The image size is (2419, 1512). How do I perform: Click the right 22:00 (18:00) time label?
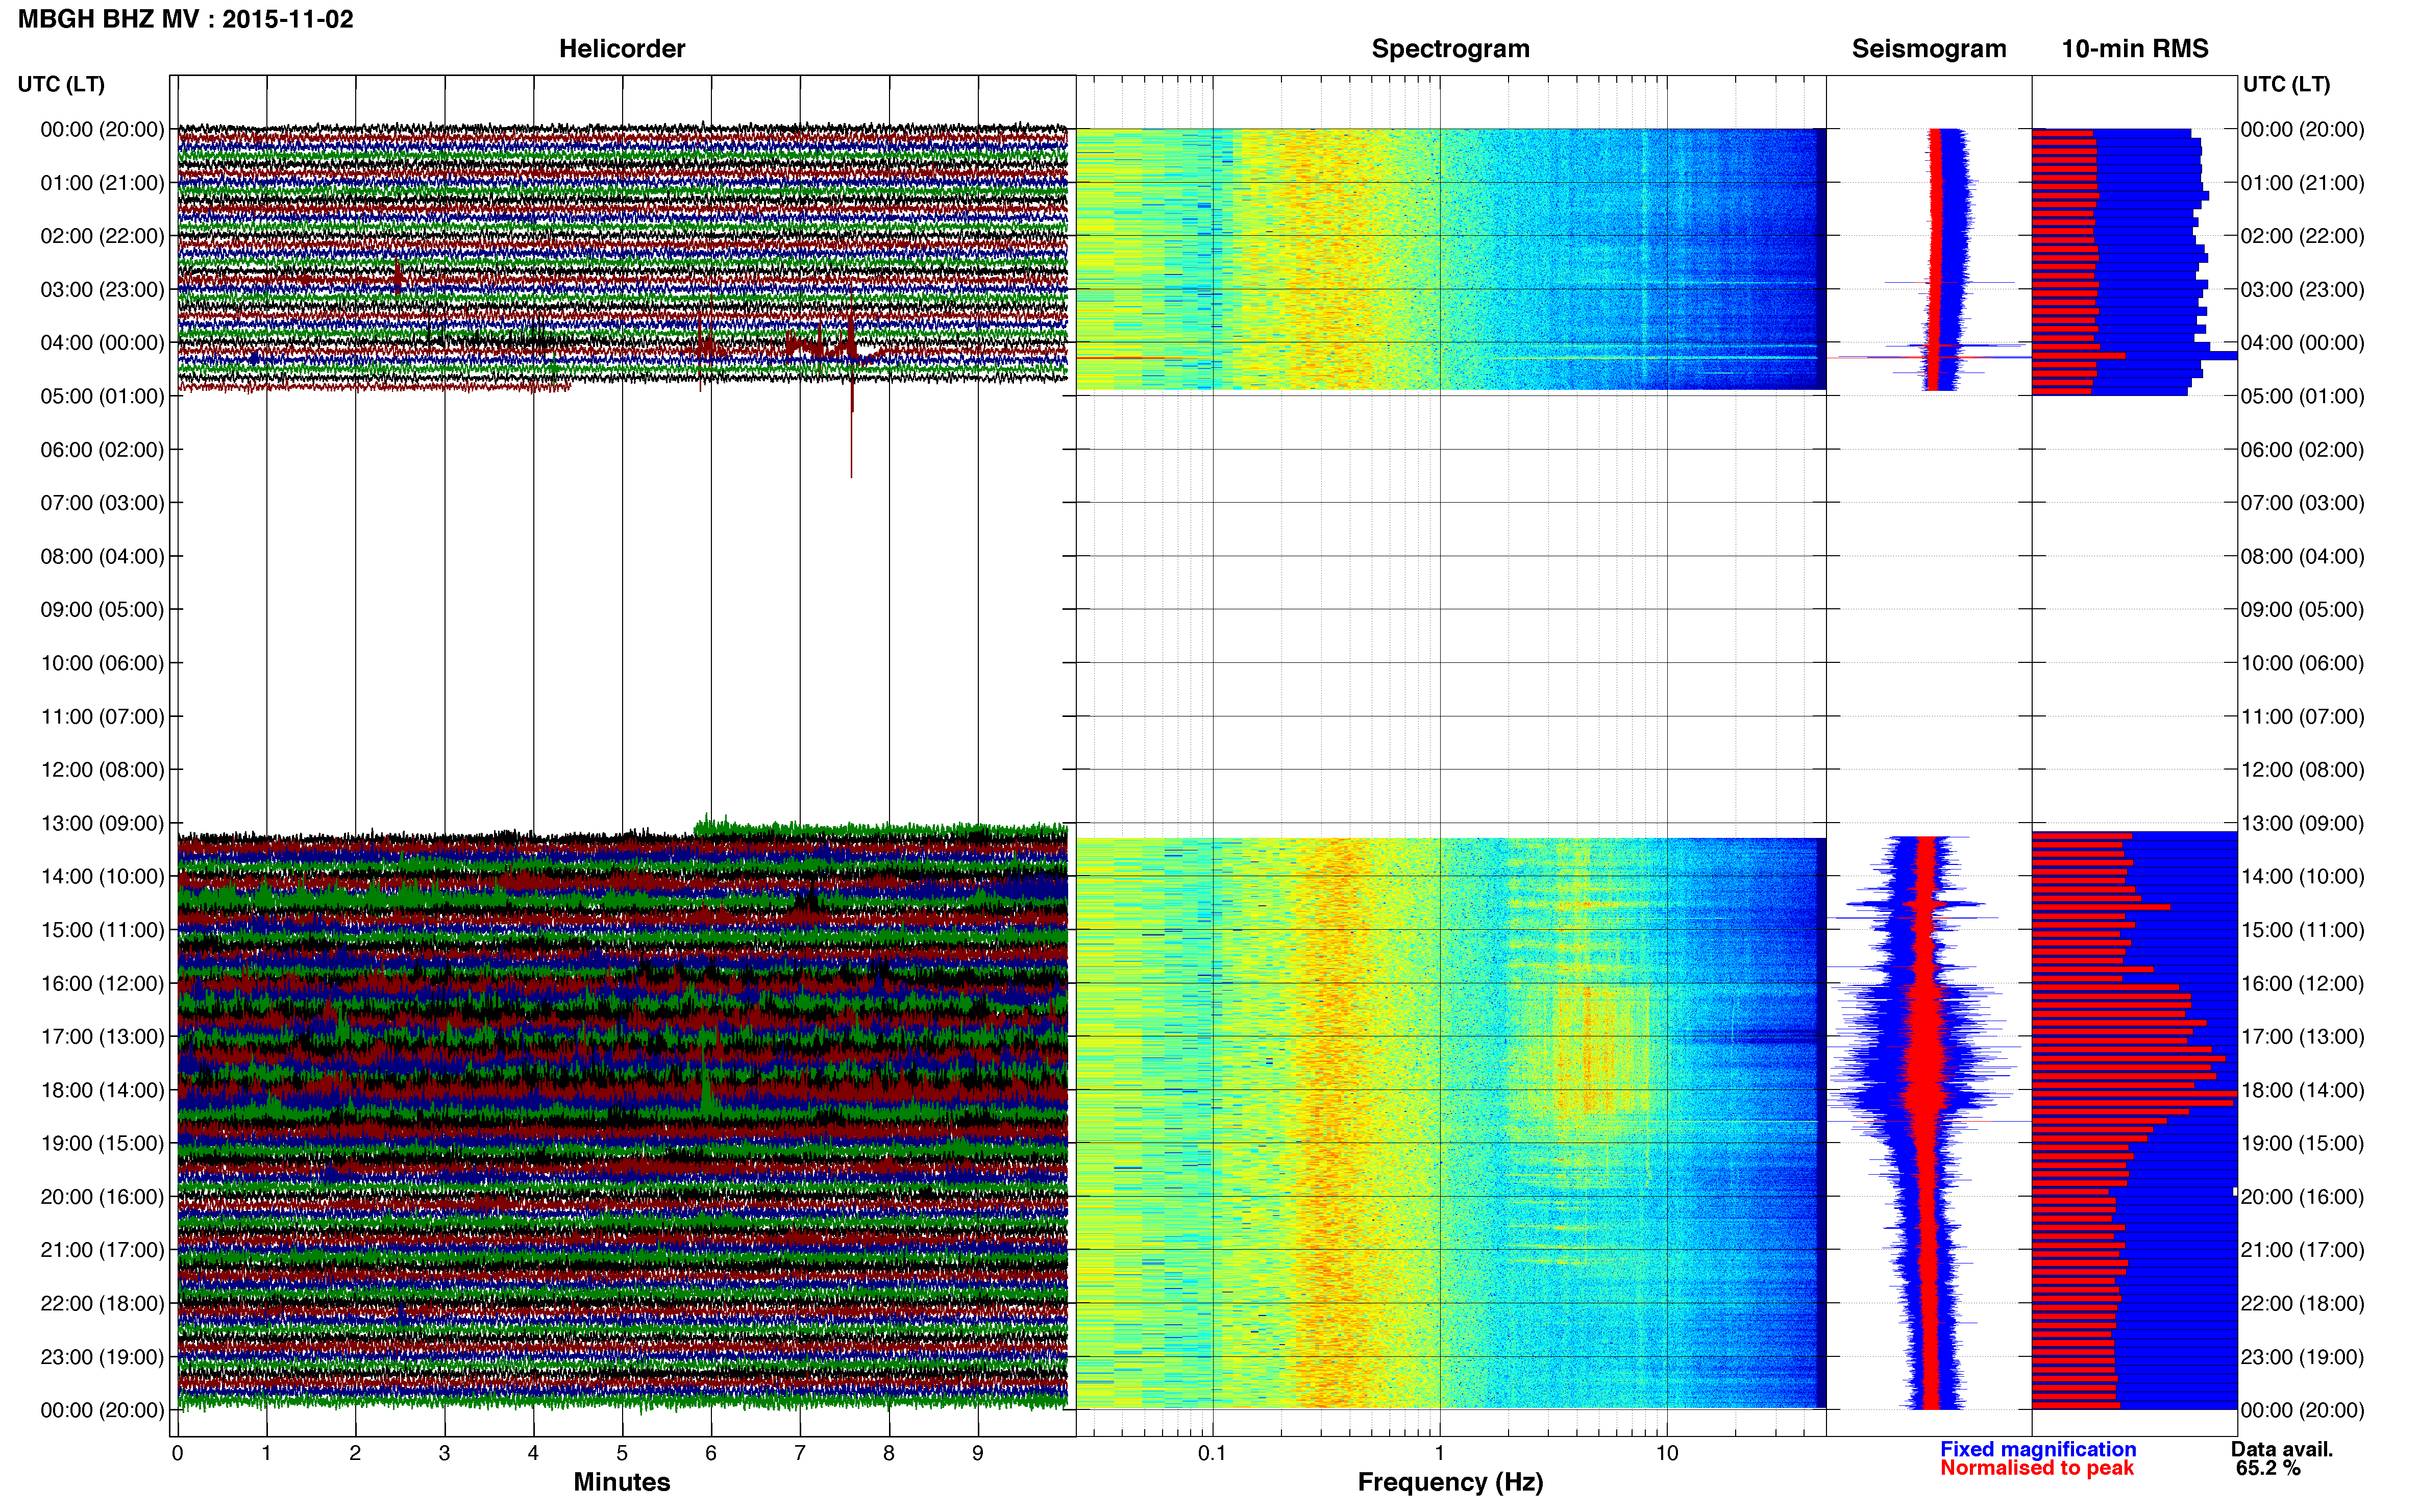click(x=2302, y=1304)
